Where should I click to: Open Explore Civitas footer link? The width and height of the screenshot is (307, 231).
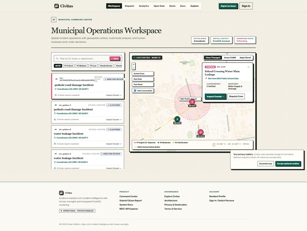coord(172,196)
